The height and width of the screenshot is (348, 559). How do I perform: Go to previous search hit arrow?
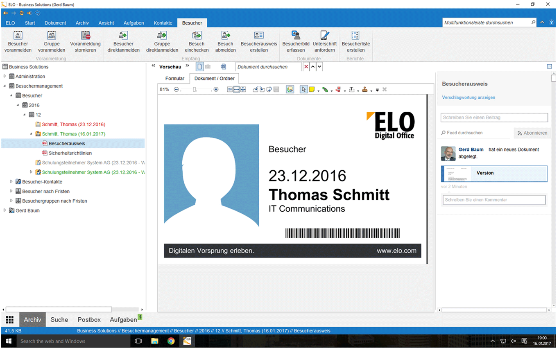pyautogui.click(x=312, y=67)
